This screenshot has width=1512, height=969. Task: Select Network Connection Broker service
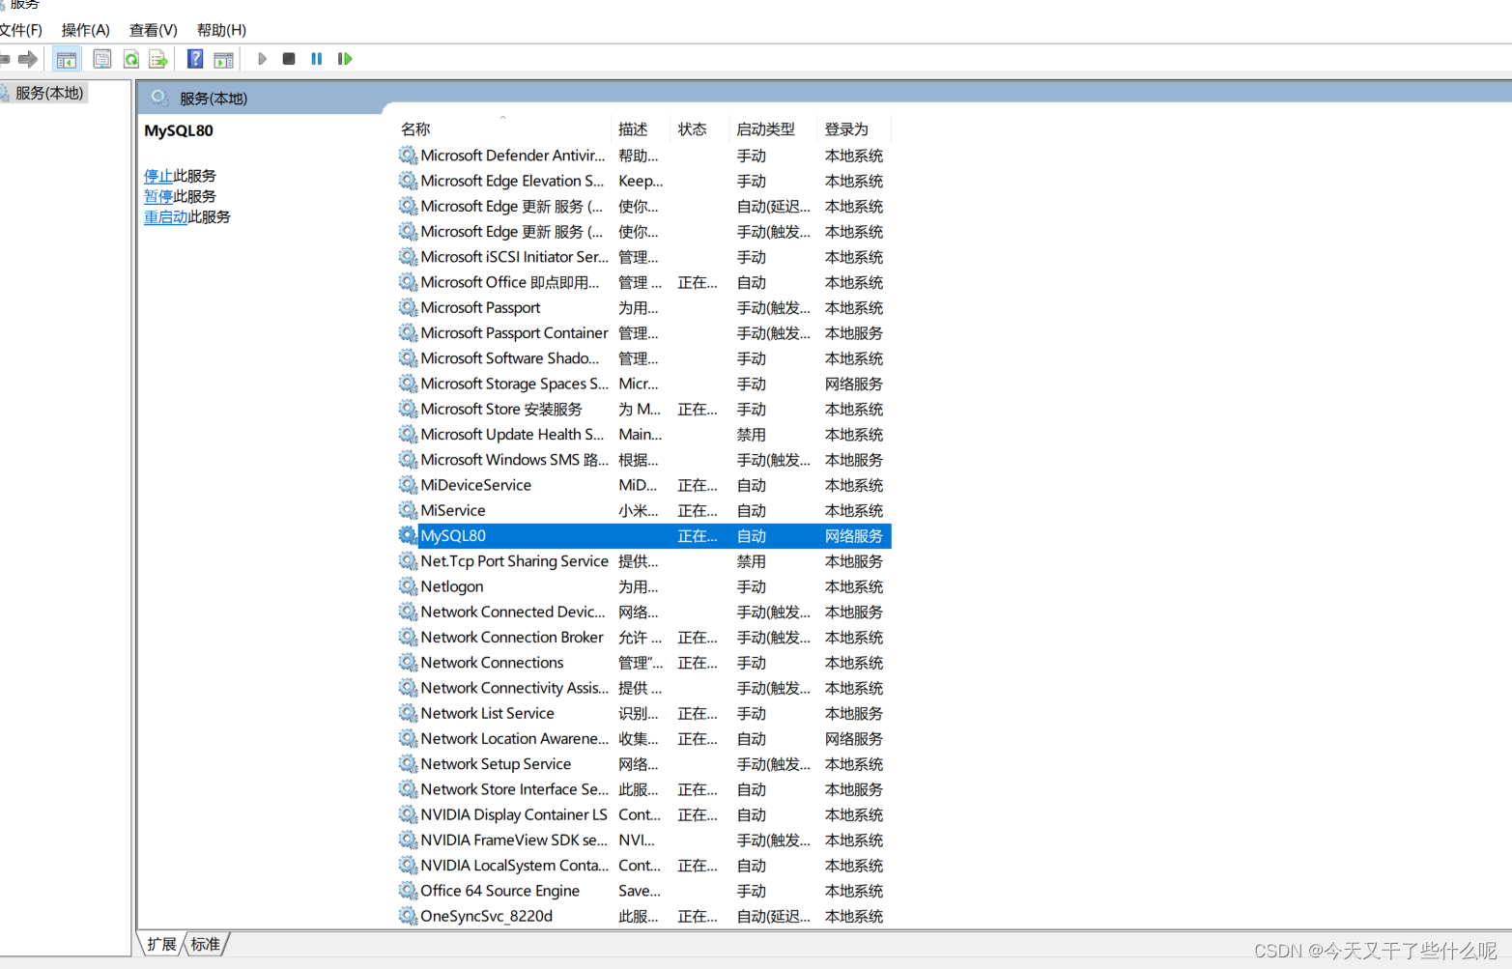coord(512,637)
